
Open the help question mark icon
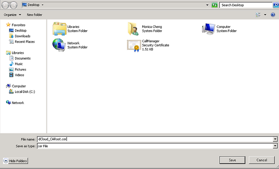[x=273, y=15]
